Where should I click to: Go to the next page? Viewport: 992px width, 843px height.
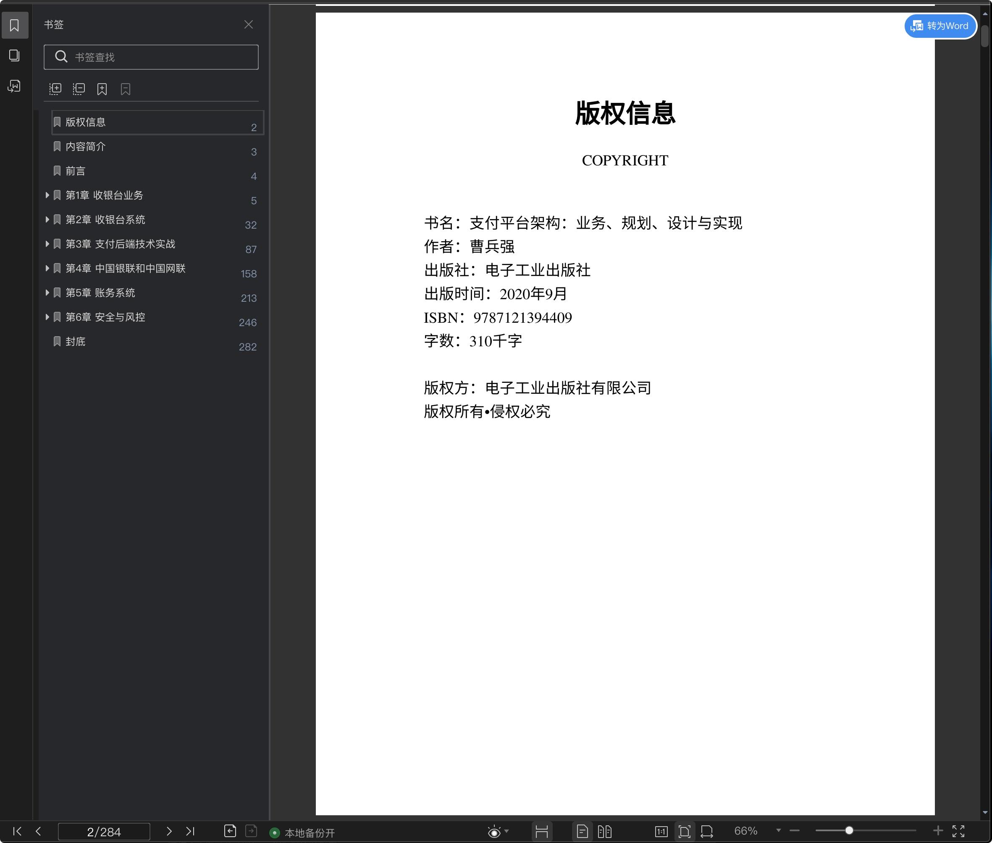tap(169, 831)
